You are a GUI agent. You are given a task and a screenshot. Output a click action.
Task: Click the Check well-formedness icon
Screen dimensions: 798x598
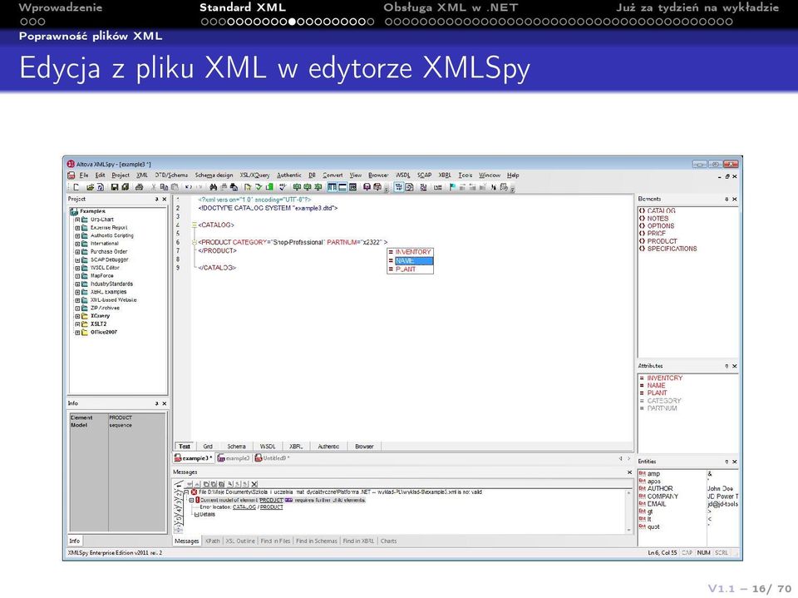248,187
